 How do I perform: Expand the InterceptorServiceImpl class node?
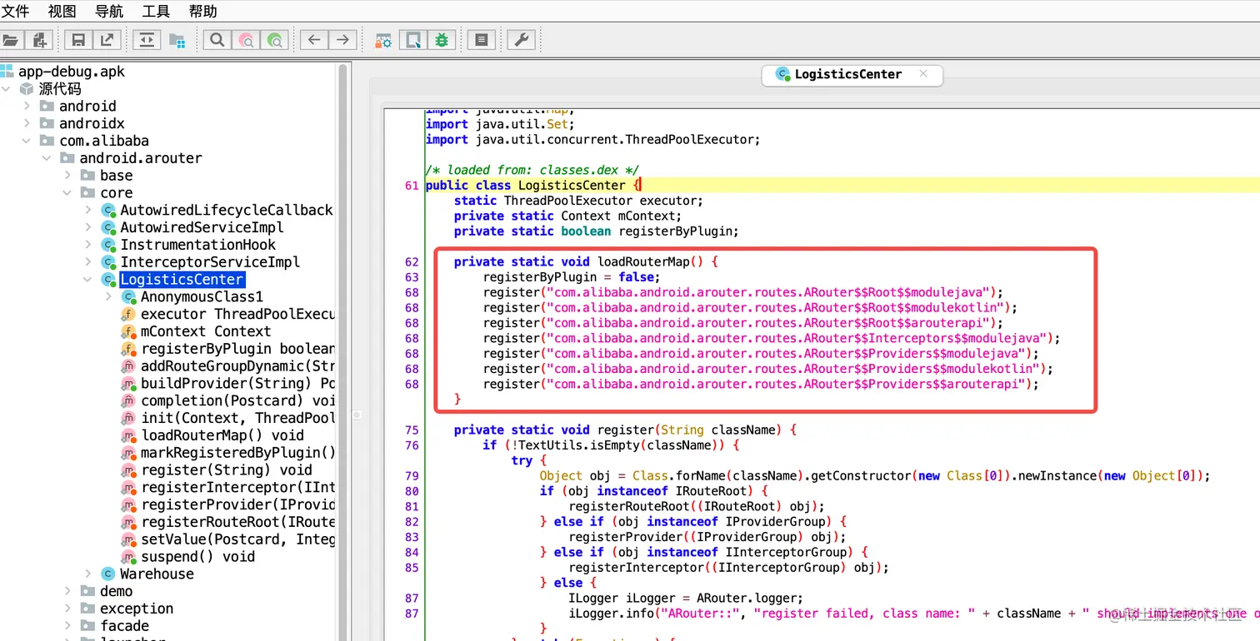click(88, 262)
